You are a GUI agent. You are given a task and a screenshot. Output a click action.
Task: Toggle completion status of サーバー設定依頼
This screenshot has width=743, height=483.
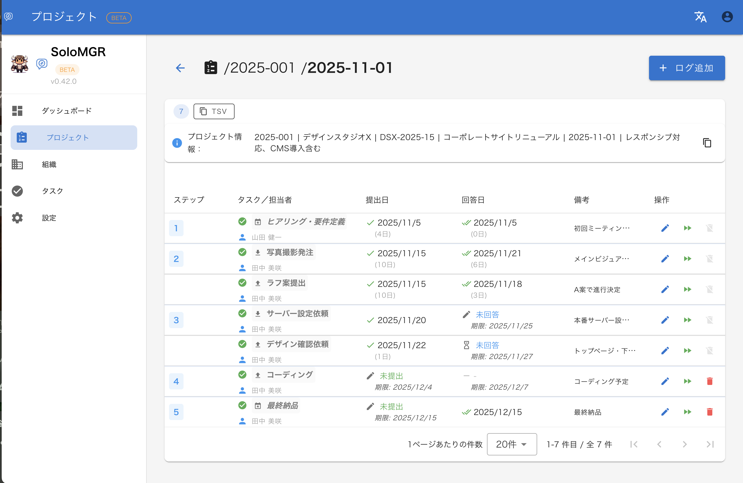click(x=242, y=313)
